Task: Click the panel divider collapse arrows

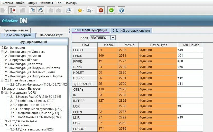Action: 70,30
